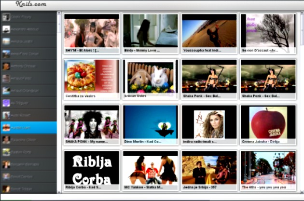
Task: Open the Indira radic-imali s... video
Action: click(x=209, y=125)
